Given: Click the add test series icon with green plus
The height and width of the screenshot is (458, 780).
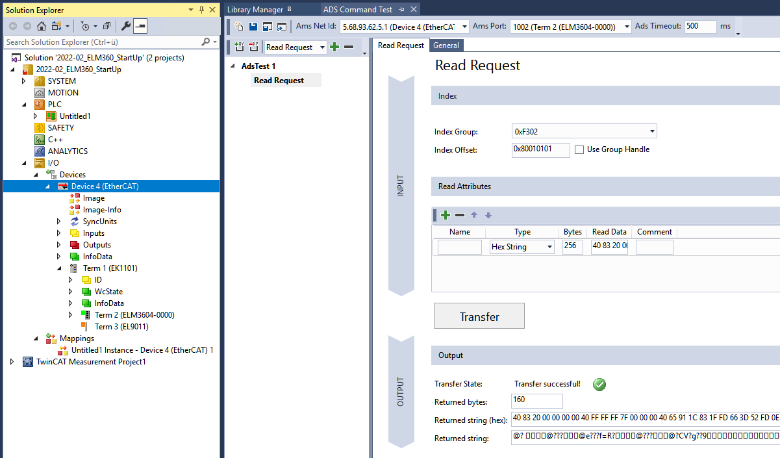Looking at the screenshot, I should pyautogui.click(x=239, y=47).
